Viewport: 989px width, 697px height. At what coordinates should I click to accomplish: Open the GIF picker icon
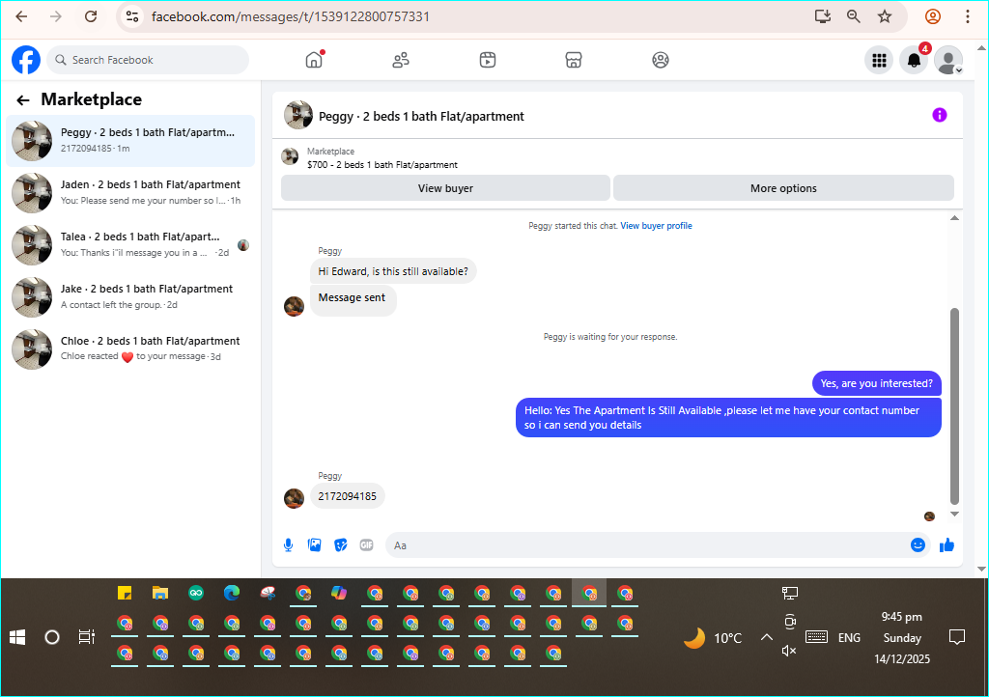point(366,545)
